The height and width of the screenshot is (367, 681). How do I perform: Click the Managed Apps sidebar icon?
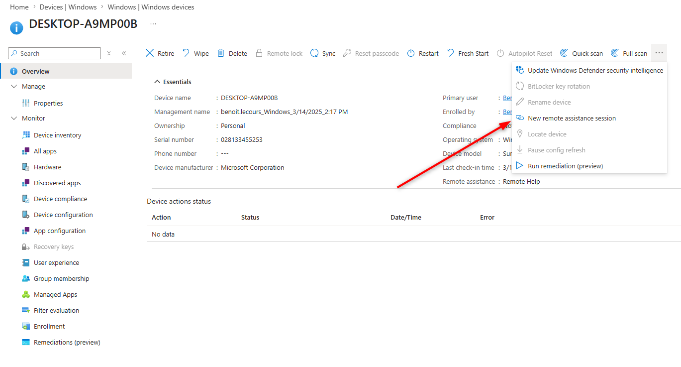click(x=26, y=294)
